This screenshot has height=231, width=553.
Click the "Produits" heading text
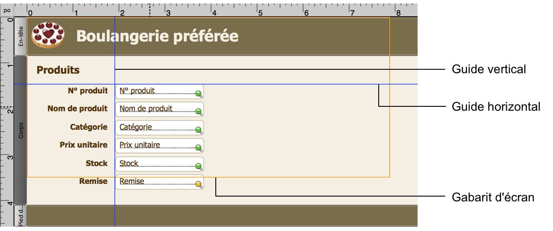[x=58, y=70]
